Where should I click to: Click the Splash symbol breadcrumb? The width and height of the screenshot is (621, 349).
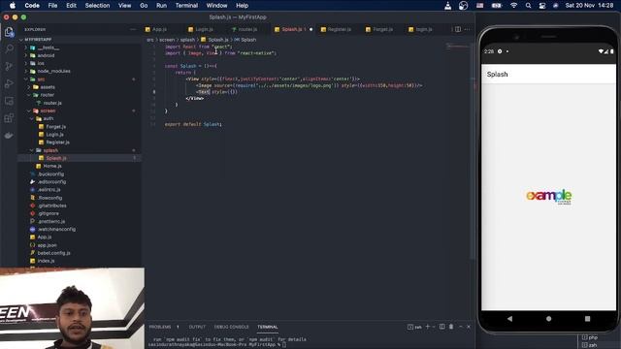(x=248, y=40)
